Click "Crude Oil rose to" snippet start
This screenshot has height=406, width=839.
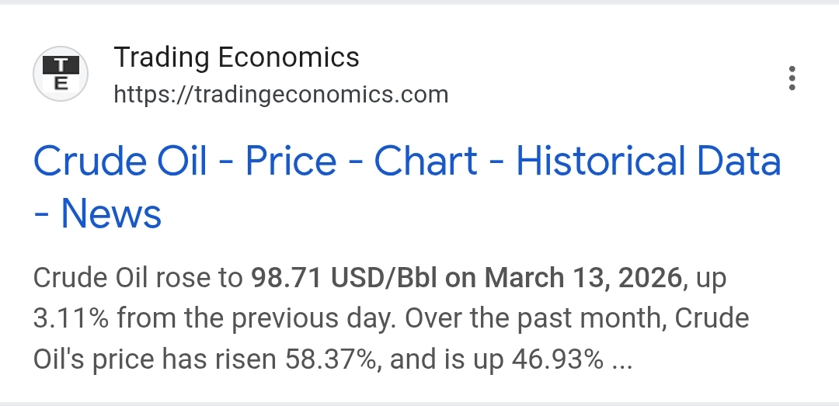[x=138, y=279]
